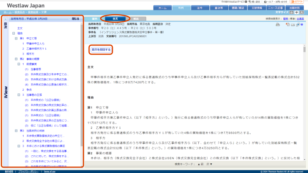308x173 pixels.
Task: Switch to the 要旨 tab
Action: pos(94,18)
